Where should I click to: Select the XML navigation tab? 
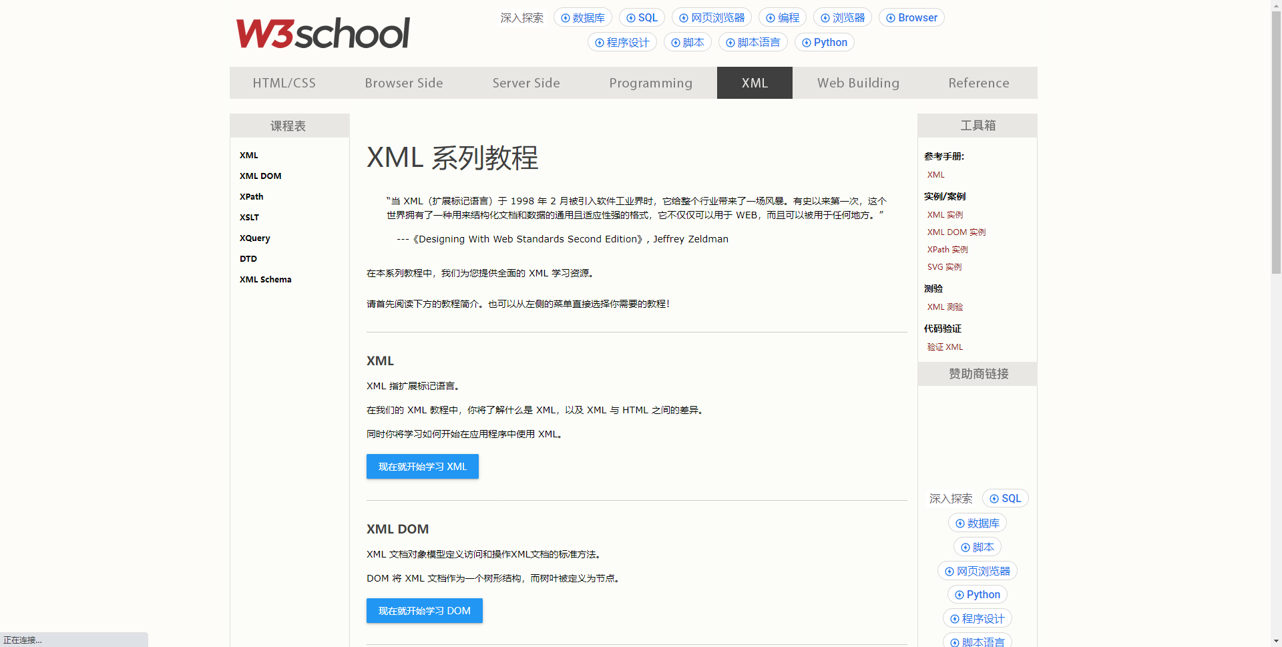click(x=755, y=83)
